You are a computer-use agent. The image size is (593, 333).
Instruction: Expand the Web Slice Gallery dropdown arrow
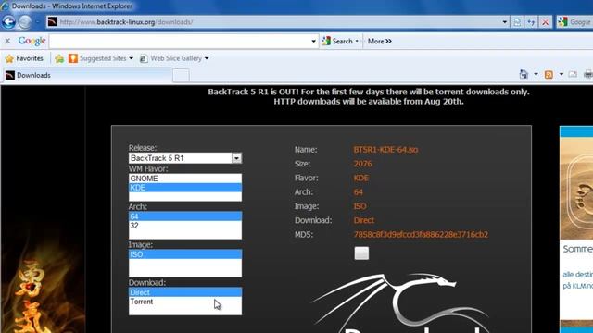pyautogui.click(x=207, y=58)
